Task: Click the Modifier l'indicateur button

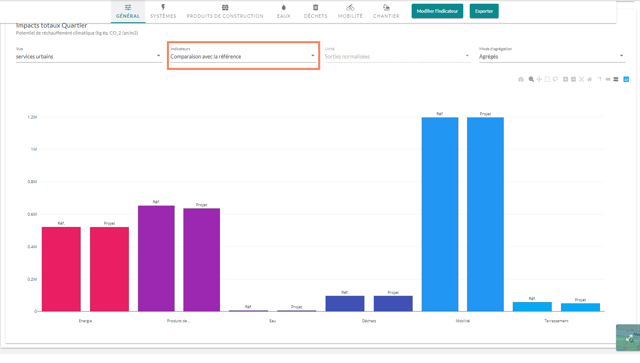Action: 437,11
